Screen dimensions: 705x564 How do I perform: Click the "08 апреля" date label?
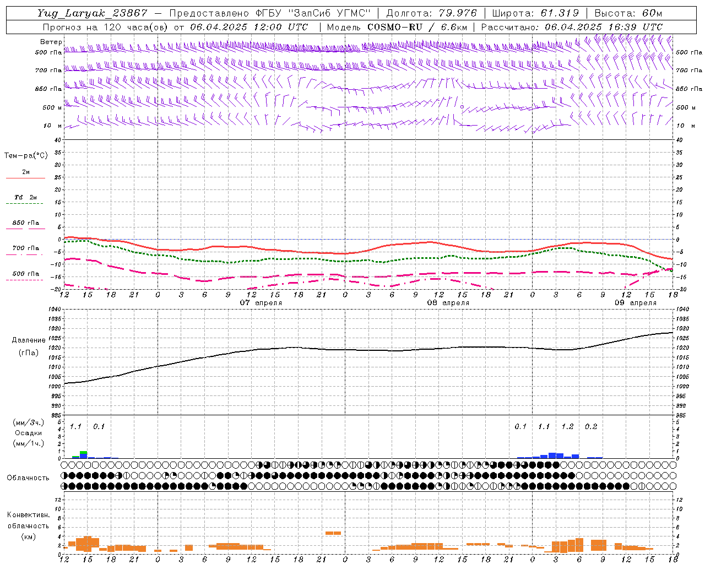tap(448, 303)
